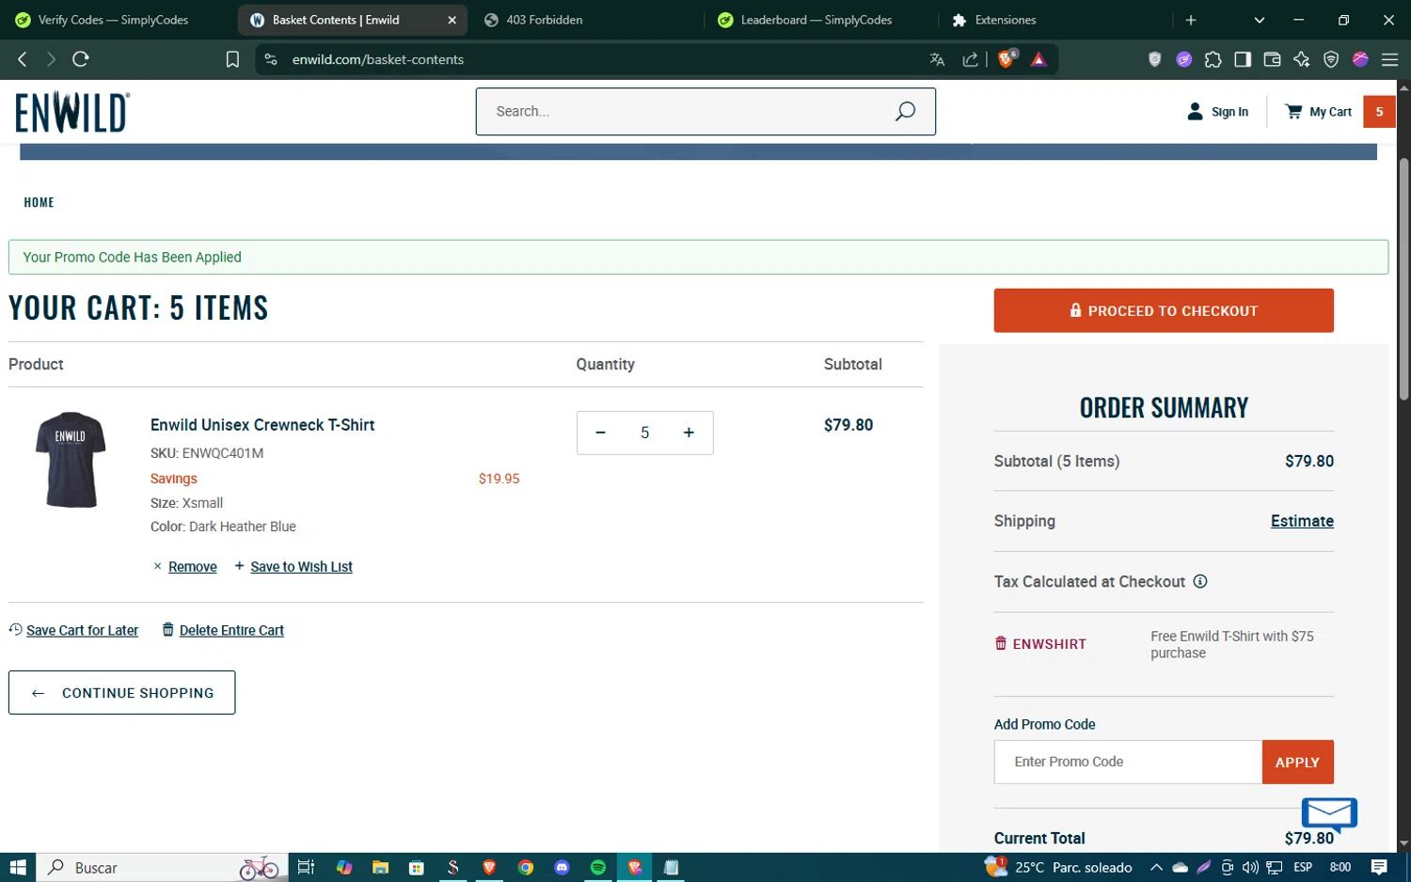Open Task View in the taskbar
The image size is (1411, 882).
coord(306,867)
